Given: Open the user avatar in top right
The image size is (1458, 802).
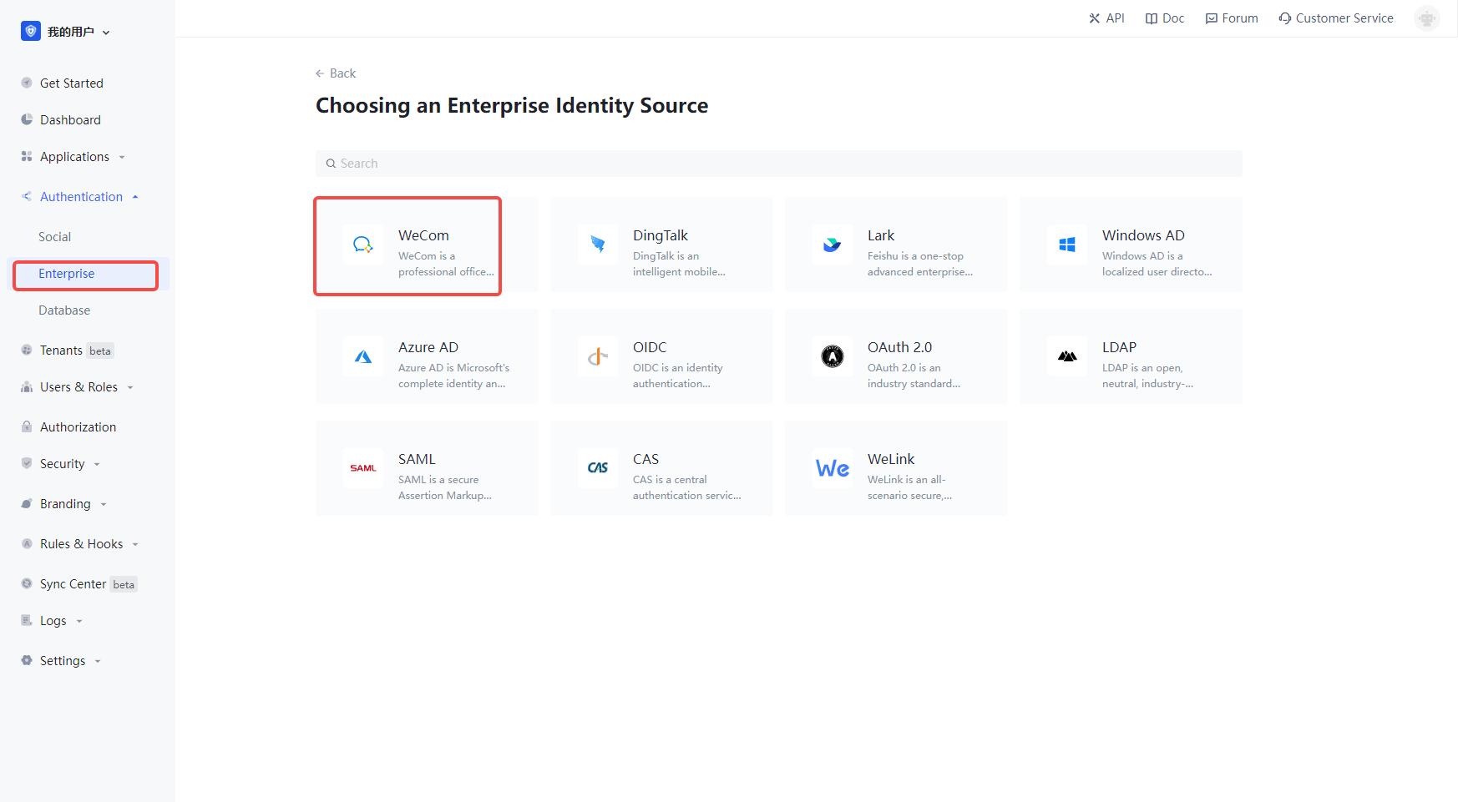Looking at the screenshot, I should 1426,18.
